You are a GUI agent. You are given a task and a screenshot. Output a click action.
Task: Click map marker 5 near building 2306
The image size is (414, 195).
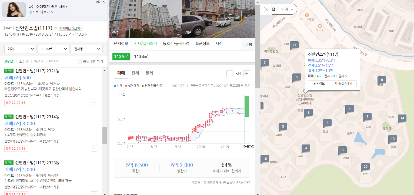point(296,78)
